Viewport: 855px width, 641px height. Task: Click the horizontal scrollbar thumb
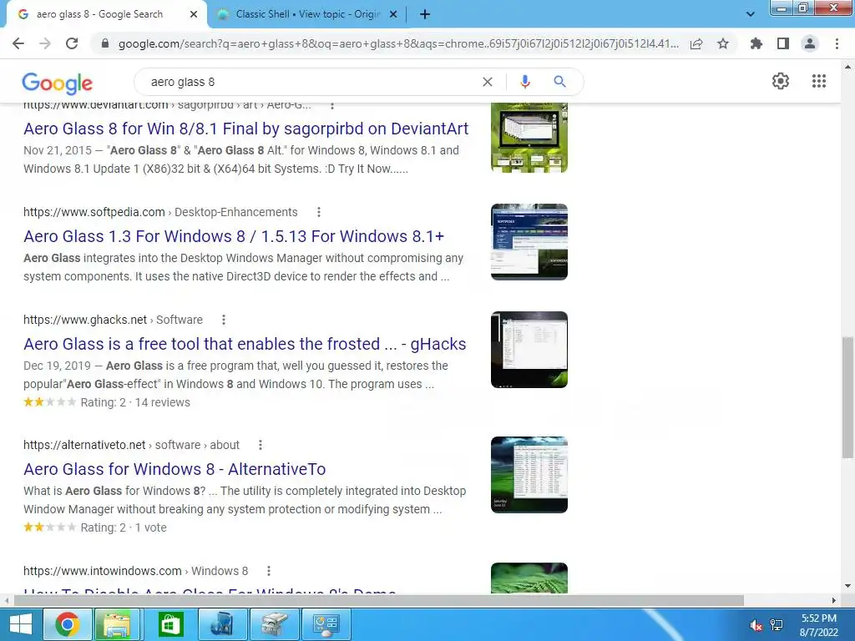tap(379, 601)
